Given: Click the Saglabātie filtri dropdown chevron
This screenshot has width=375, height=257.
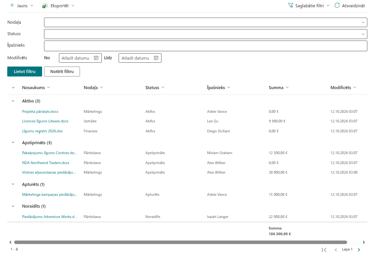Looking at the screenshot, I should coord(328,5).
